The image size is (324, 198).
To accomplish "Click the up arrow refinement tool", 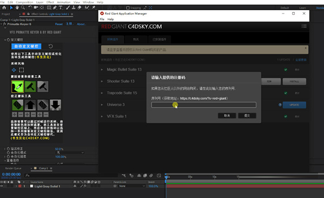I will click(x=30, y=105).
